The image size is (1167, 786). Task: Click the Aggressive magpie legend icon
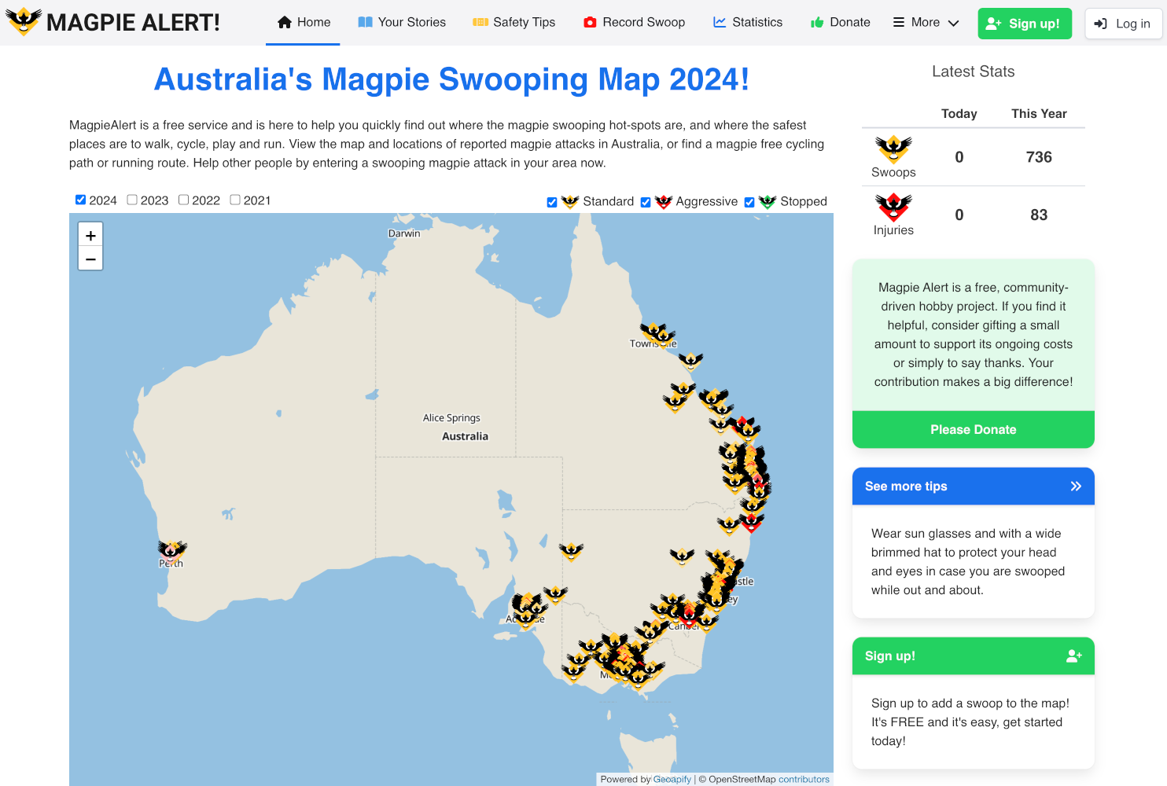(664, 202)
